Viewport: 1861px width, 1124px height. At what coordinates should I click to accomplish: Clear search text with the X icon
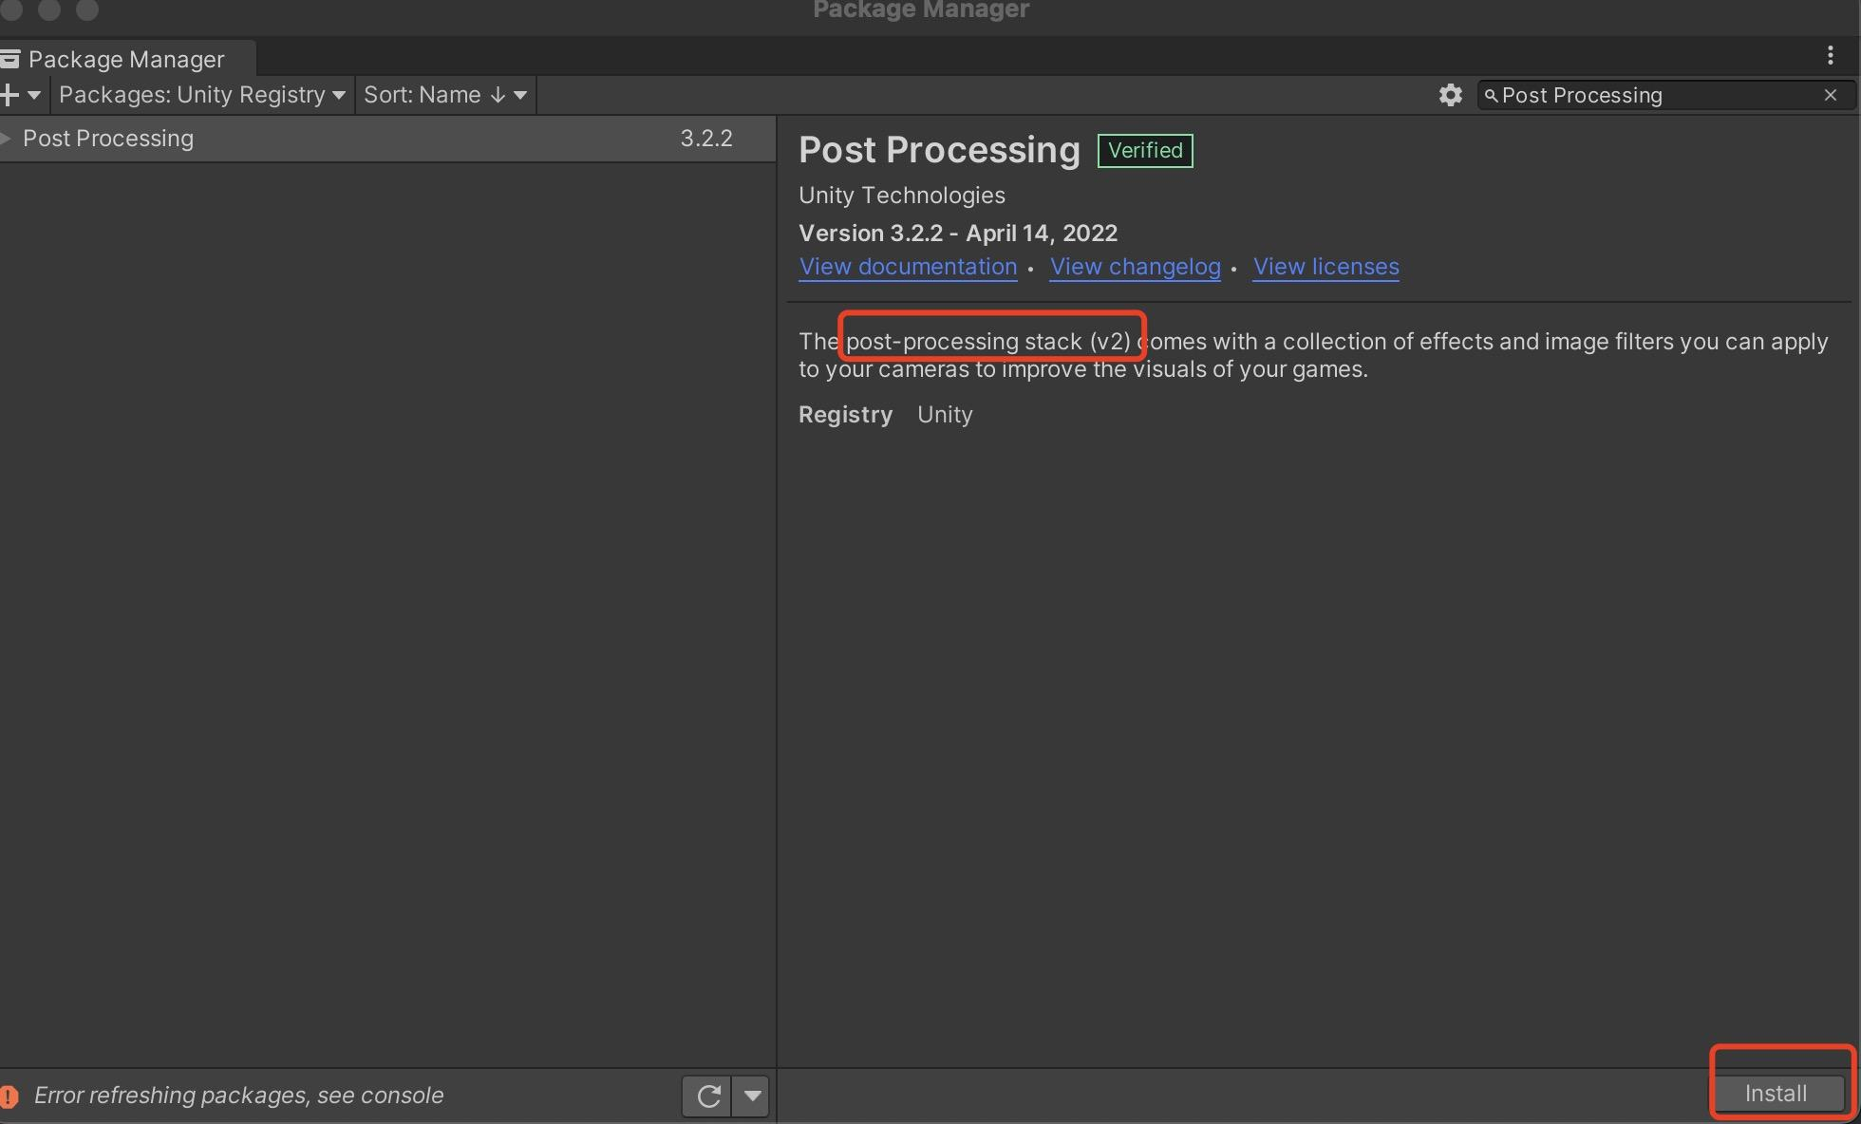pyautogui.click(x=1831, y=95)
